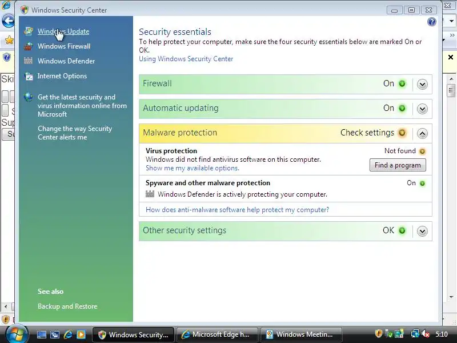The width and height of the screenshot is (457, 343).
Task: Click scroll down arrow in Internet Explorer window
Action: click(451, 297)
